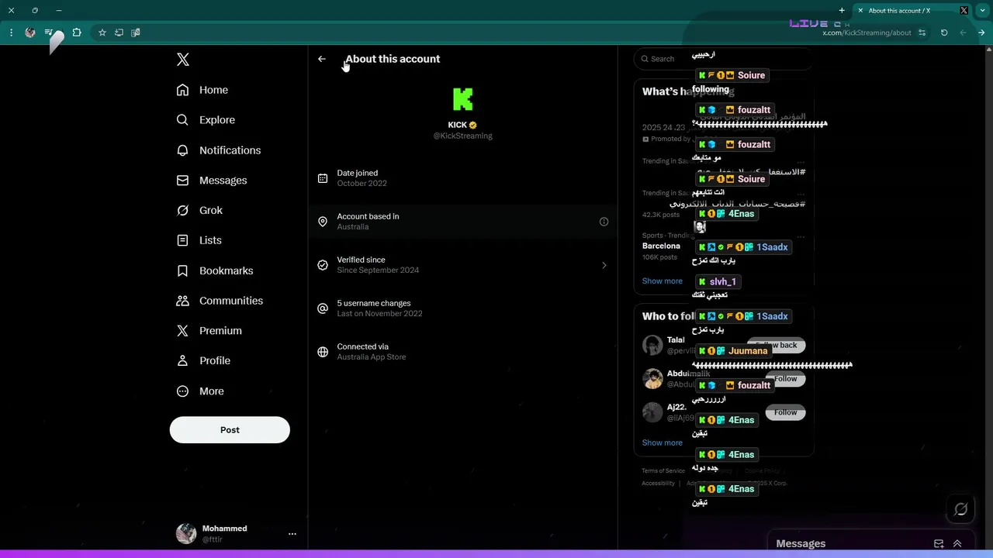Image resolution: width=993 pixels, height=558 pixels.
Task: Go back using About this account arrow
Action: pyautogui.click(x=322, y=59)
